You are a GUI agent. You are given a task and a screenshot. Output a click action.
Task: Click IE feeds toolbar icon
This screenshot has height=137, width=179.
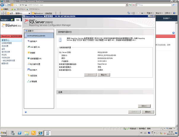tap(134, 13)
